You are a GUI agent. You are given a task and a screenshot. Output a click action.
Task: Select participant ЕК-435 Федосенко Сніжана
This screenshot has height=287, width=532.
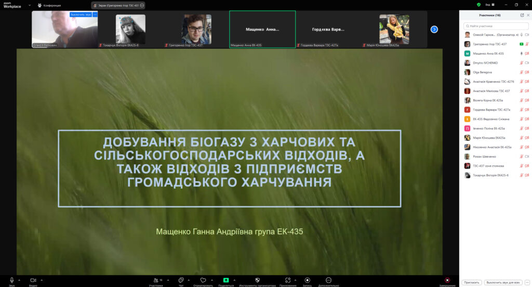(496, 119)
